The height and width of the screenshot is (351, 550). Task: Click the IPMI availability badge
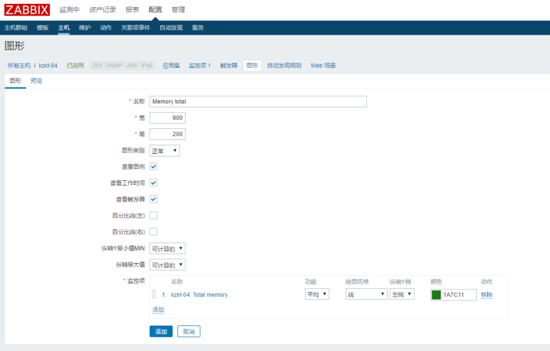click(x=147, y=65)
